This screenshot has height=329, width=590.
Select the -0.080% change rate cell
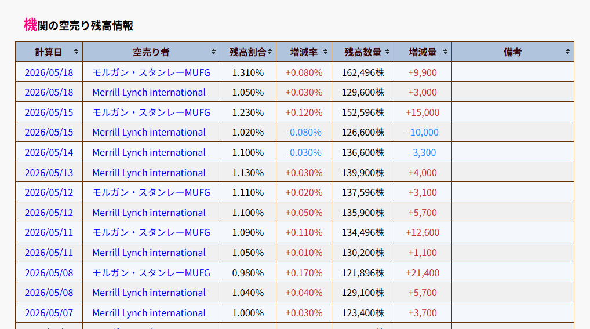click(304, 132)
